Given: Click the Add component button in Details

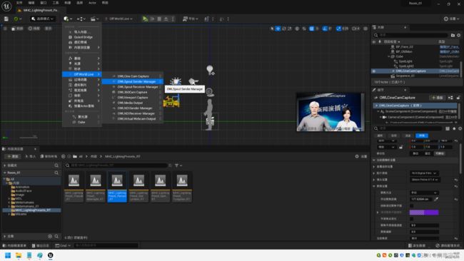Looking at the screenshot, I should [438, 98].
